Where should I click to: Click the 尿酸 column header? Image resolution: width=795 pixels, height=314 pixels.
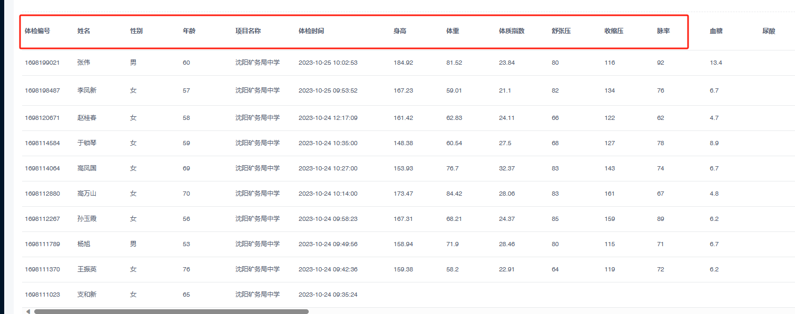(769, 31)
